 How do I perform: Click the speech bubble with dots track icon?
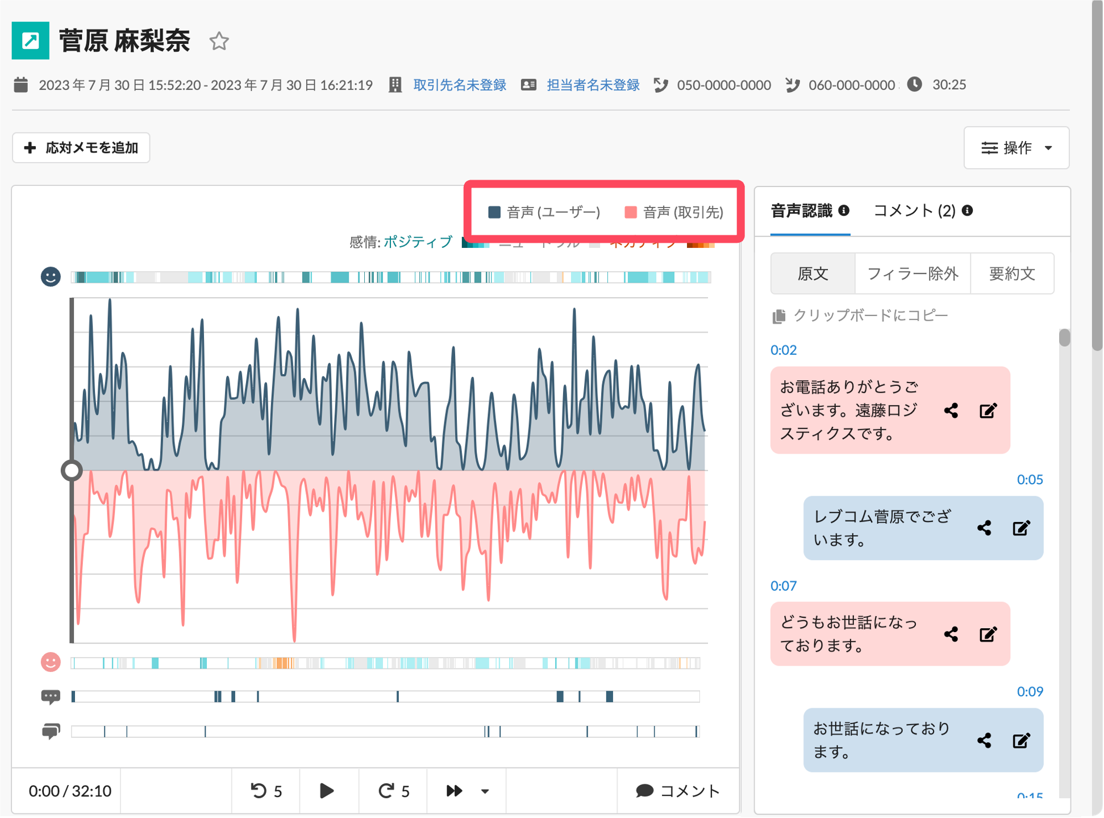click(51, 696)
